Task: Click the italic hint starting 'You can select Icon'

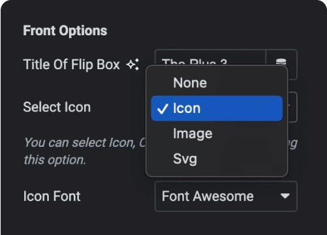Action: click(84, 143)
